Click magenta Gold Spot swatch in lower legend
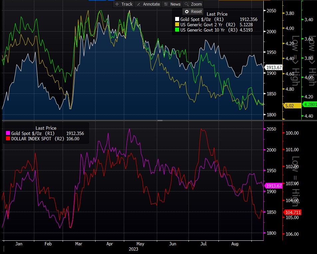 [8, 133]
